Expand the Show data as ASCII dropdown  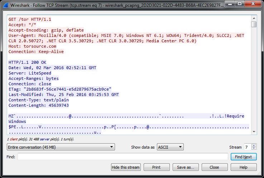170,147
